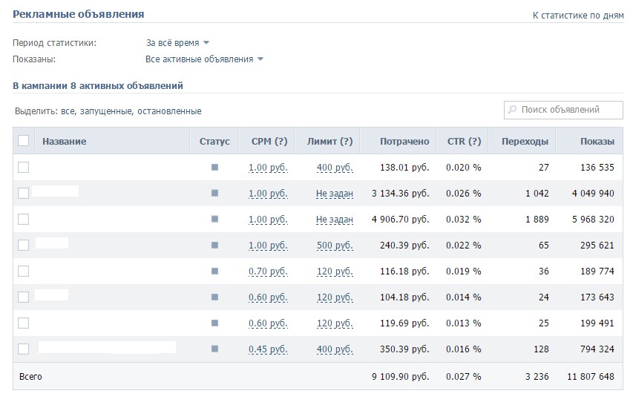Edit limit 120 руб. in 104.18 руб. row
The width and height of the screenshot is (636, 405).
(335, 297)
